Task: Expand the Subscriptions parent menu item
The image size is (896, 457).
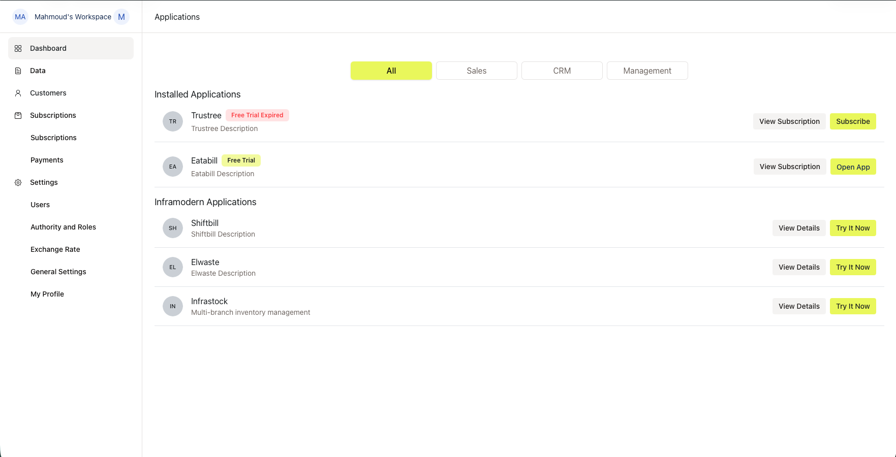Action: click(x=71, y=115)
